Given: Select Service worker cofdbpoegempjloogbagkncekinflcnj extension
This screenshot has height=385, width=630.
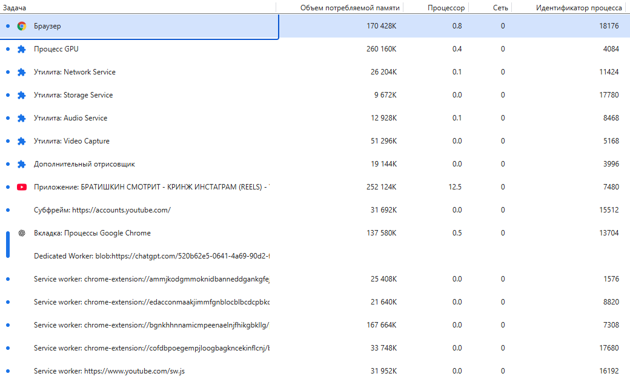Looking at the screenshot, I should (x=315, y=348).
